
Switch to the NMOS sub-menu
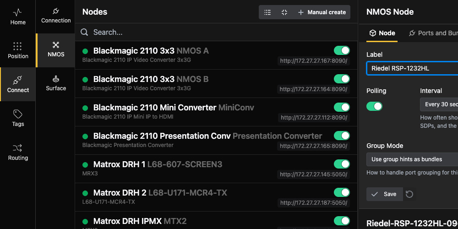pyautogui.click(x=56, y=50)
